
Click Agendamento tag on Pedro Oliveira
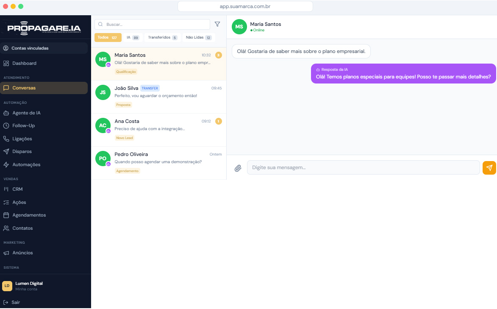coord(128,171)
